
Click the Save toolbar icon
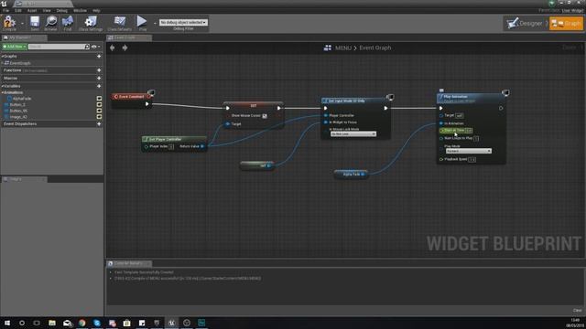(x=35, y=23)
